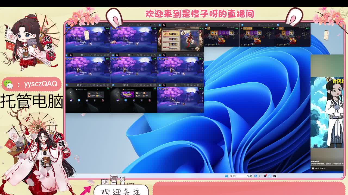Image resolution: width=348 pixels, height=195 pixels.
Task: Click the purple banner in the bottom-row second emulator window
Action: click(127, 95)
